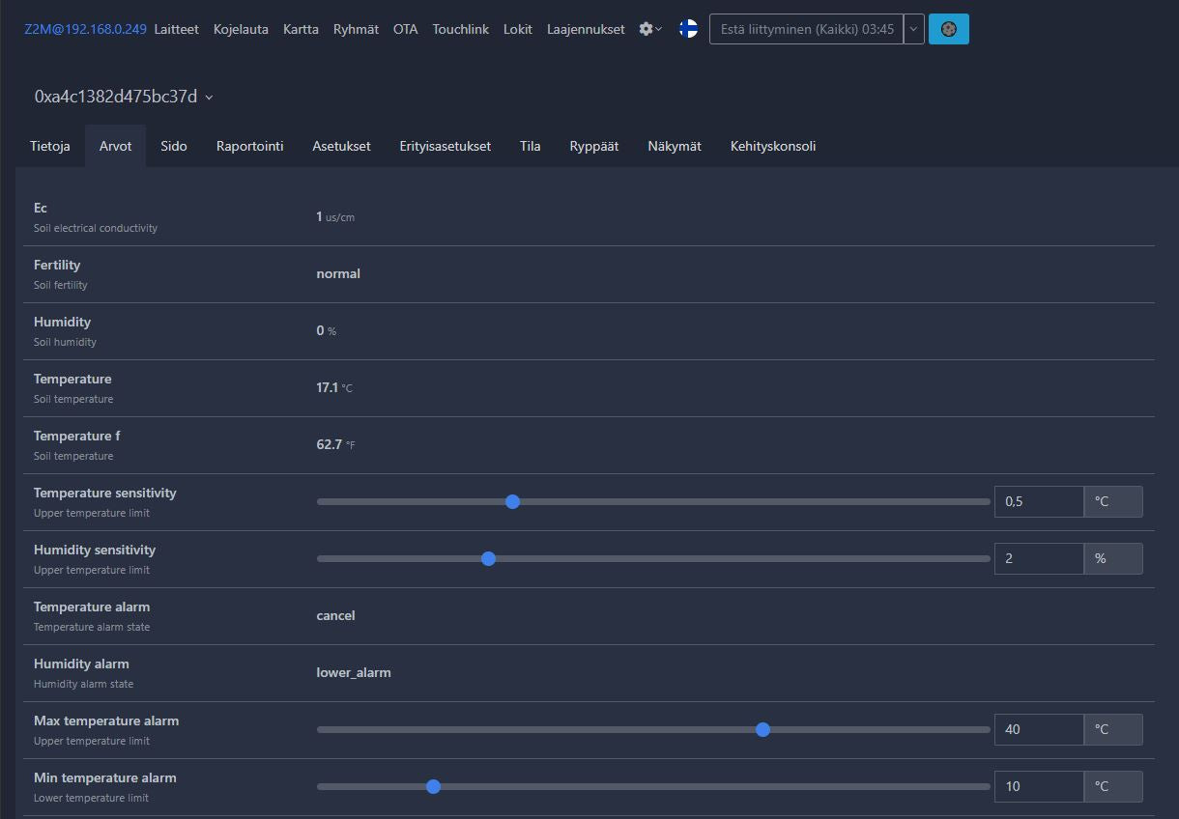Viewport: 1179px width, 819px height.
Task: Click the Temperature sensitivity slider handle
Action: (x=513, y=501)
